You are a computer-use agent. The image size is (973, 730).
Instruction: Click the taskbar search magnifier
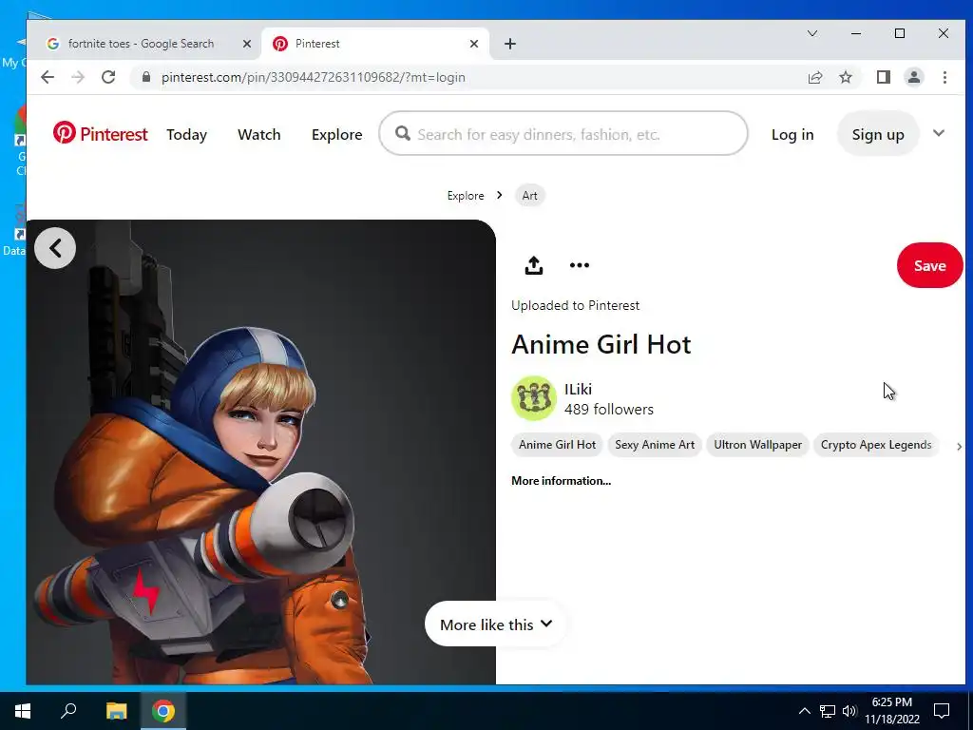[68, 711]
